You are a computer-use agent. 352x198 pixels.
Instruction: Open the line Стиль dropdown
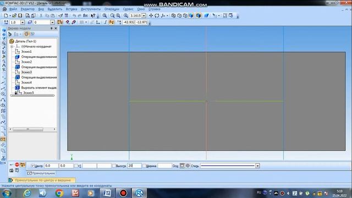(257, 166)
